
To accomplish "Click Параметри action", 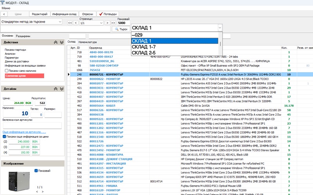I will point(12,57).
